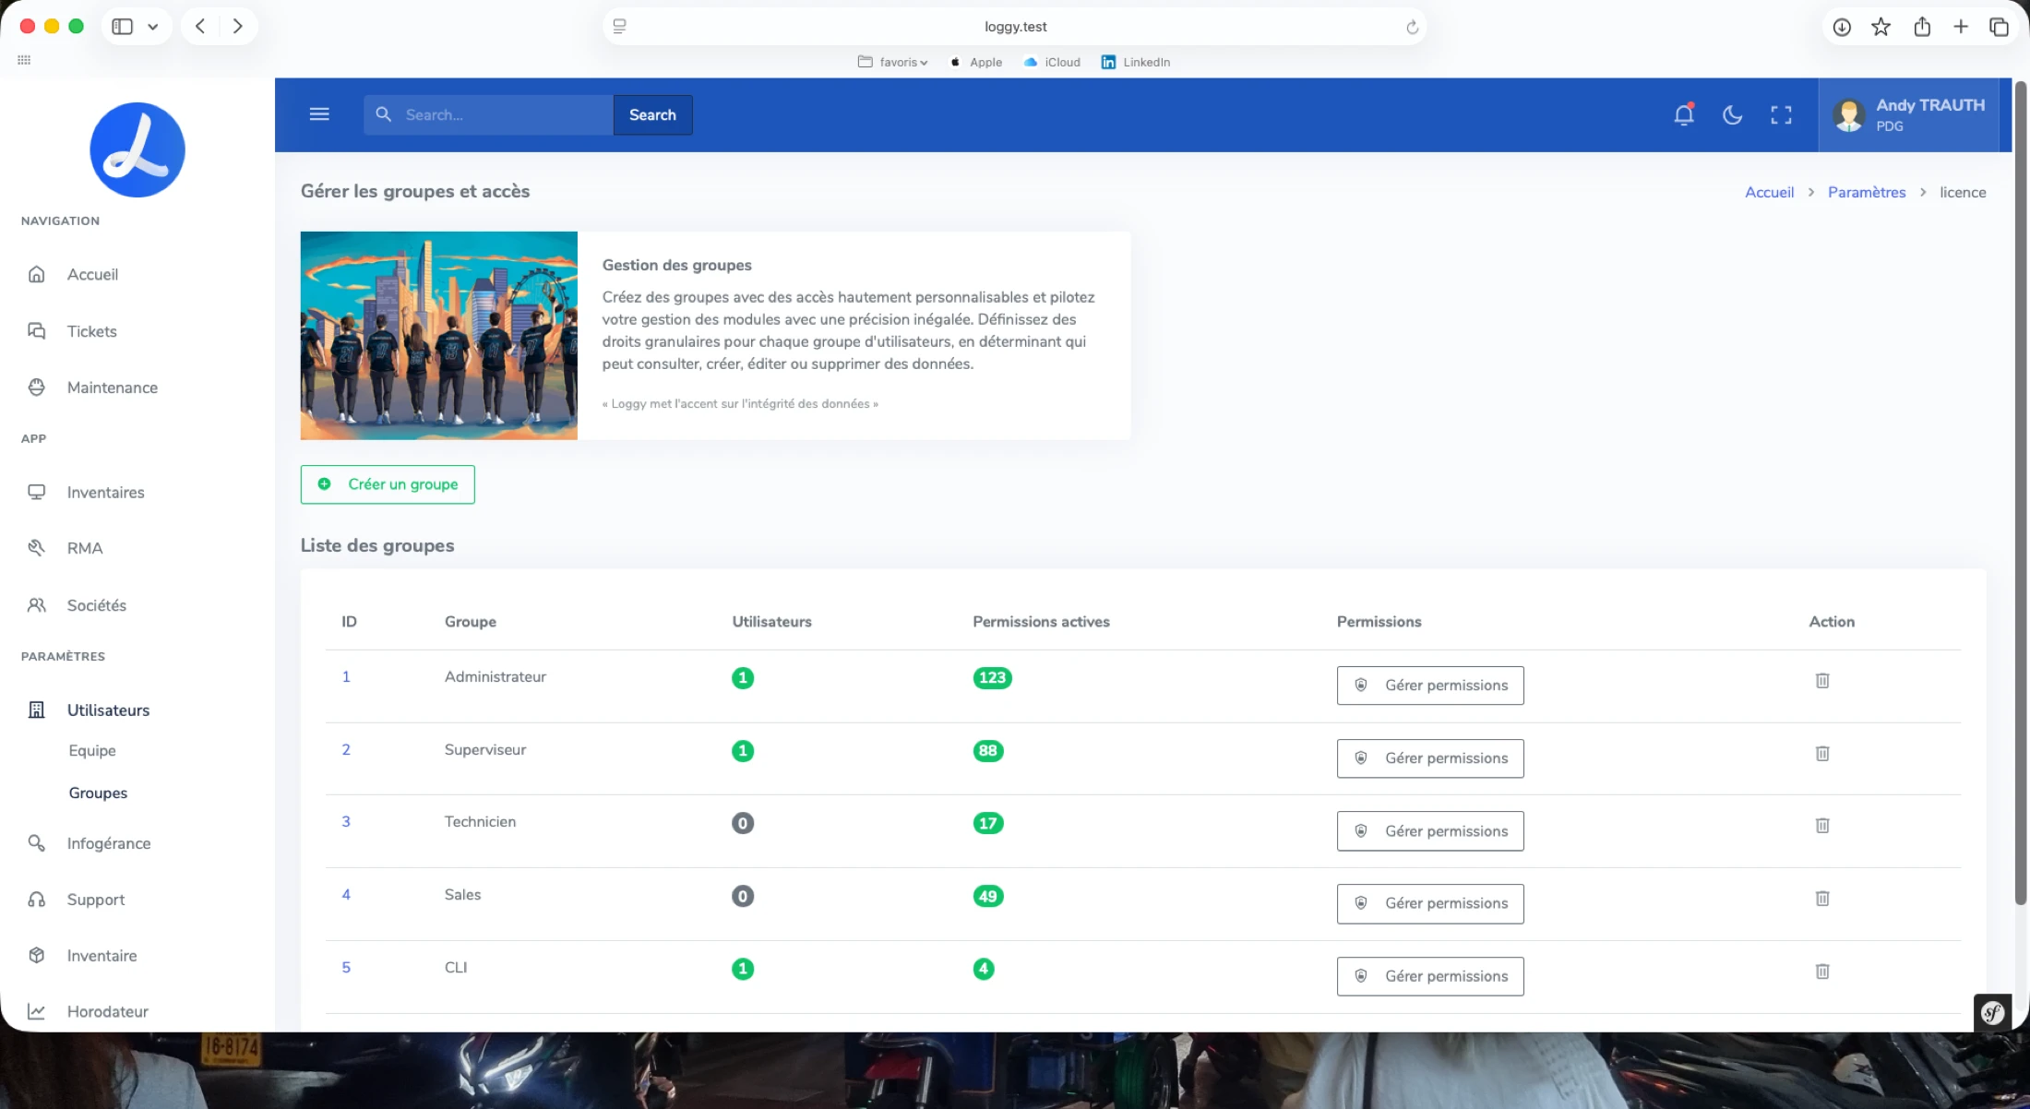Expand the favoris bookmarks folder
2030x1109 pixels.
892,62
